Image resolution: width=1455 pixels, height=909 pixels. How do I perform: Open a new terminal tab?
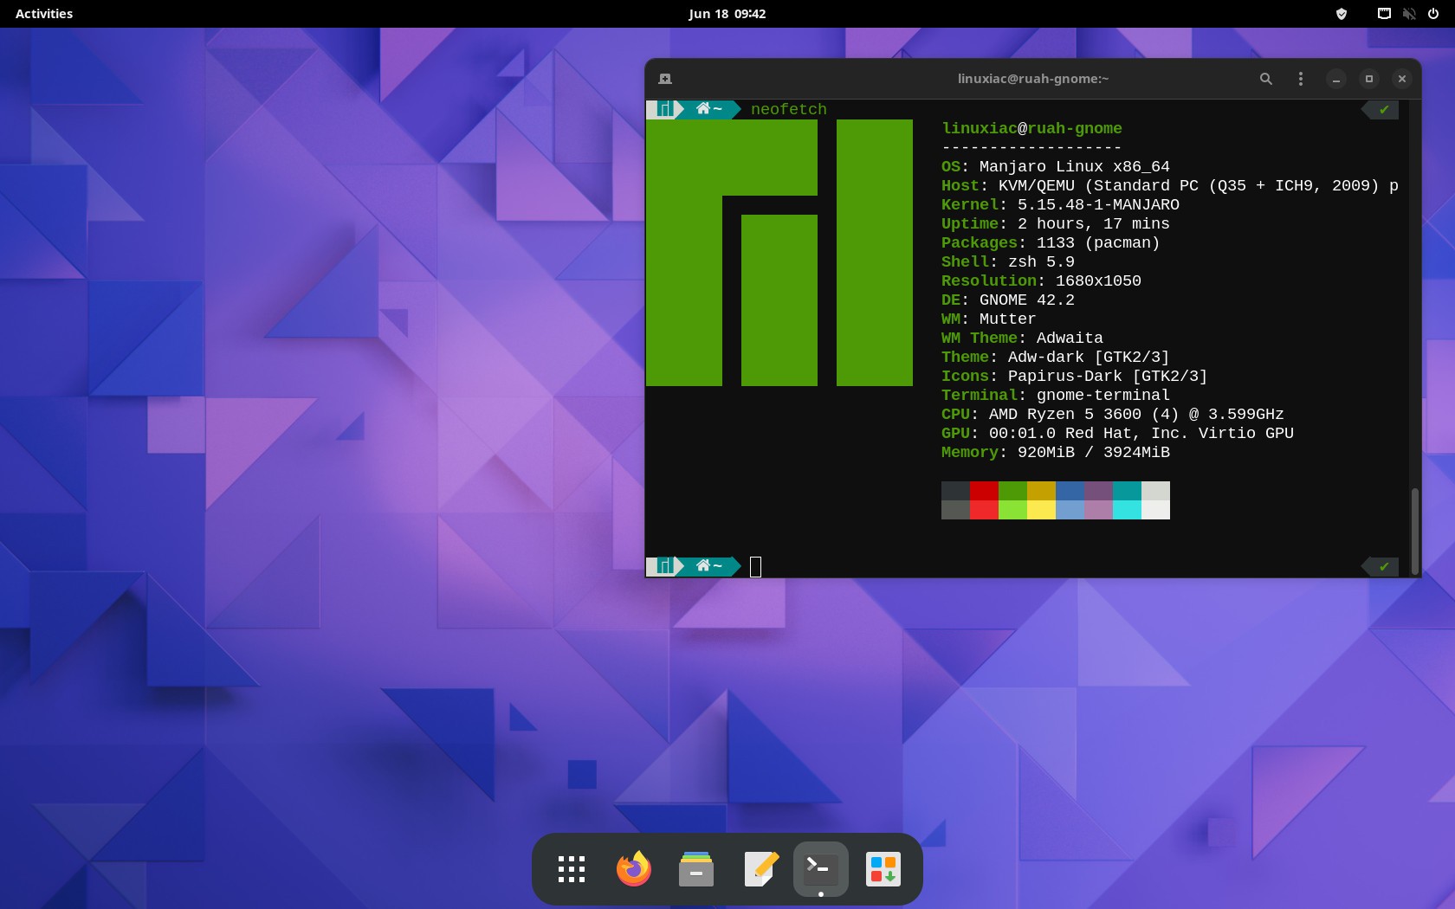[x=665, y=79]
